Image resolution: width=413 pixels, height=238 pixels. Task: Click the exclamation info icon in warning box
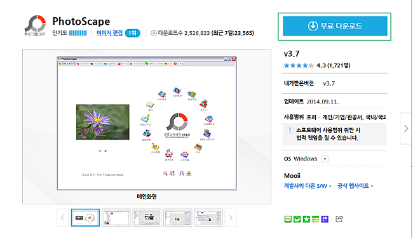[x=290, y=130]
